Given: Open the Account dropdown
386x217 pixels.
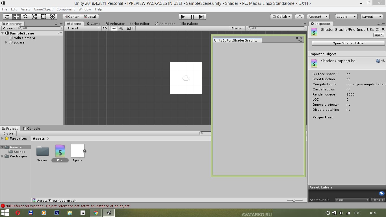Looking at the screenshot, I should [318, 17].
